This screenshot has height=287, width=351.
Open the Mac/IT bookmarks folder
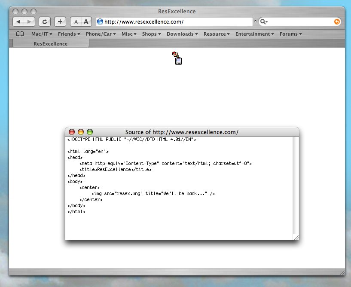click(x=42, y=34)
